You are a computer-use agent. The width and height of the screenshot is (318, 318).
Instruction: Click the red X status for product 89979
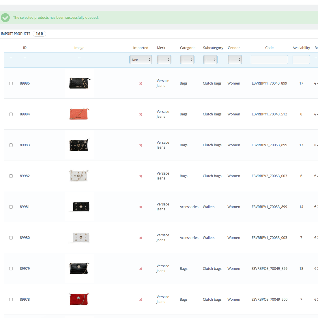(141, 269)
